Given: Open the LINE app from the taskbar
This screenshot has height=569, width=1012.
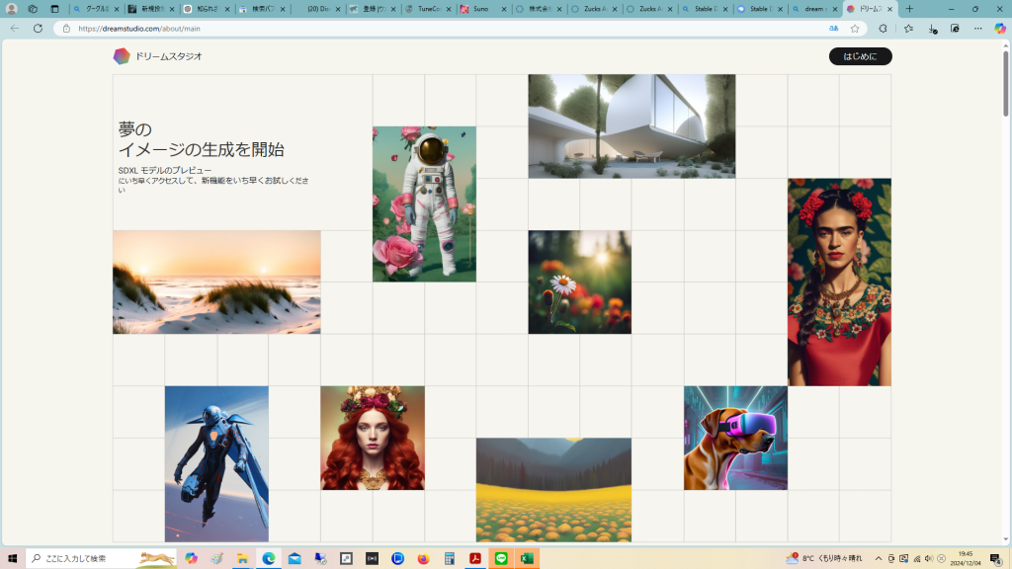Looking at the screenshot, I should tap(501, 558).
